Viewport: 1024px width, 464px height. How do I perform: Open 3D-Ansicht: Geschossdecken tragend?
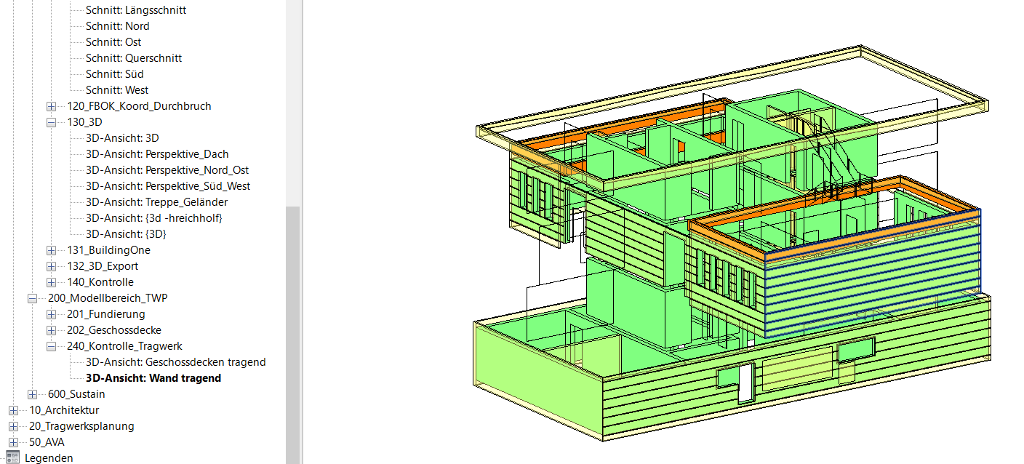point(175,362)
